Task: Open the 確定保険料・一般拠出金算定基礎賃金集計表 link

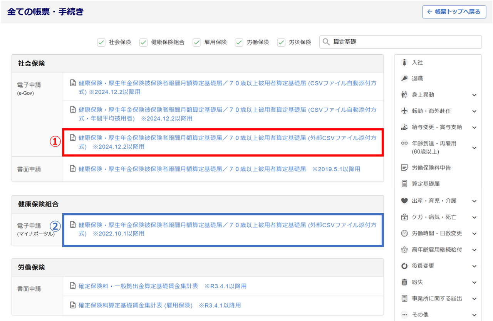Action: [x=138, y=286]
